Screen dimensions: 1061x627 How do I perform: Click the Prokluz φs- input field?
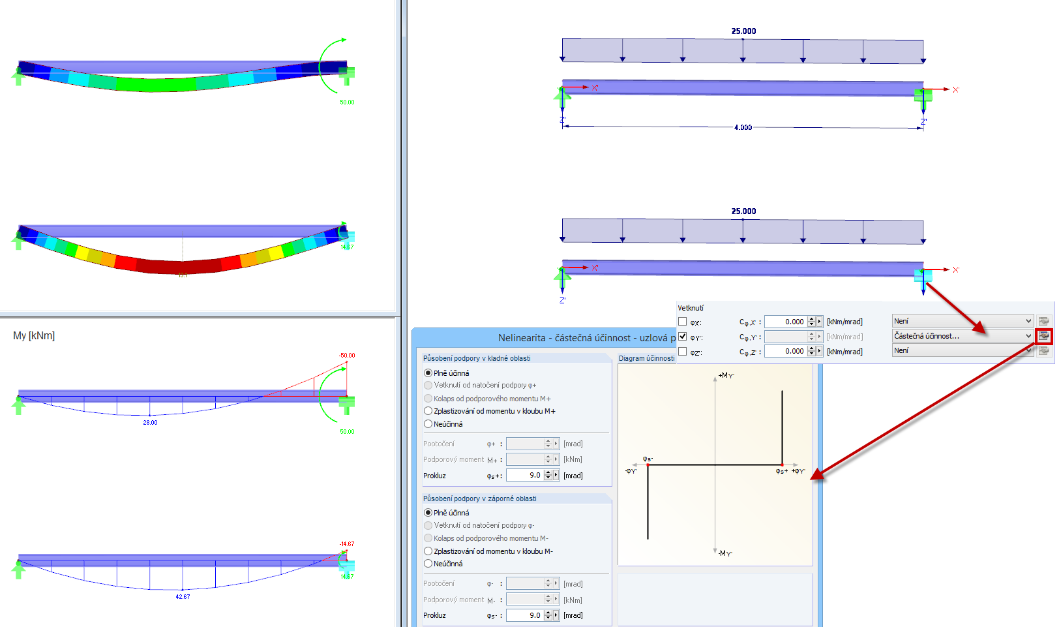point(525,615)
